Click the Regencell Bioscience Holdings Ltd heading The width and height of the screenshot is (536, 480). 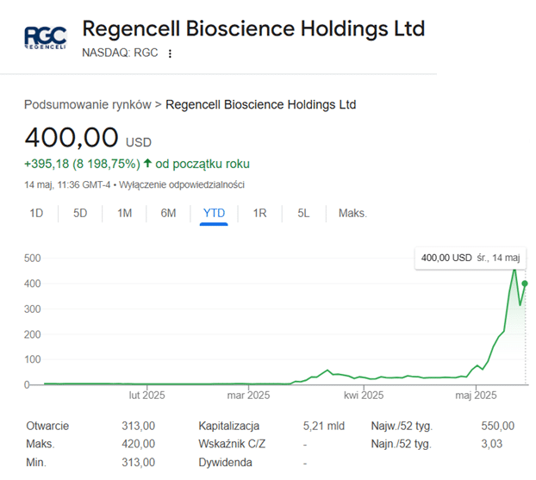[253, 28]
